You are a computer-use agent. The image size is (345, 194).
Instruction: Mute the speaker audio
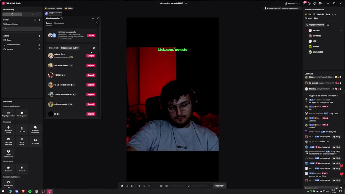pos(166,186)
